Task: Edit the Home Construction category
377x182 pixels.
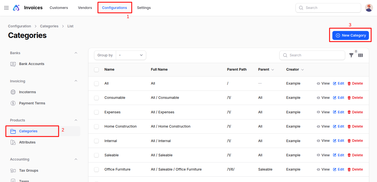Action: (x=338, y=126)
